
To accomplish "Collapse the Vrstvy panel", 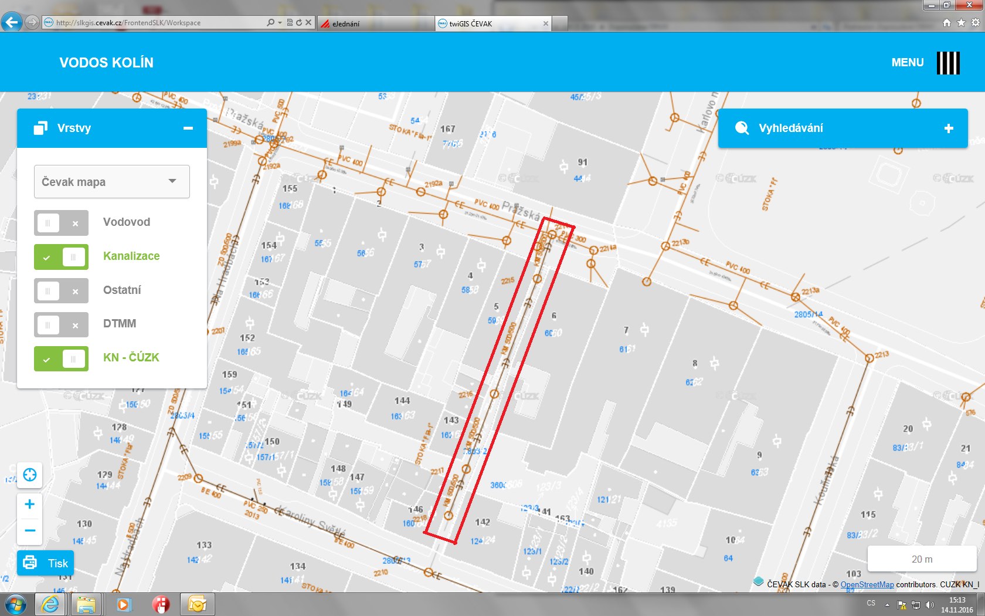I will pos(188,128).
